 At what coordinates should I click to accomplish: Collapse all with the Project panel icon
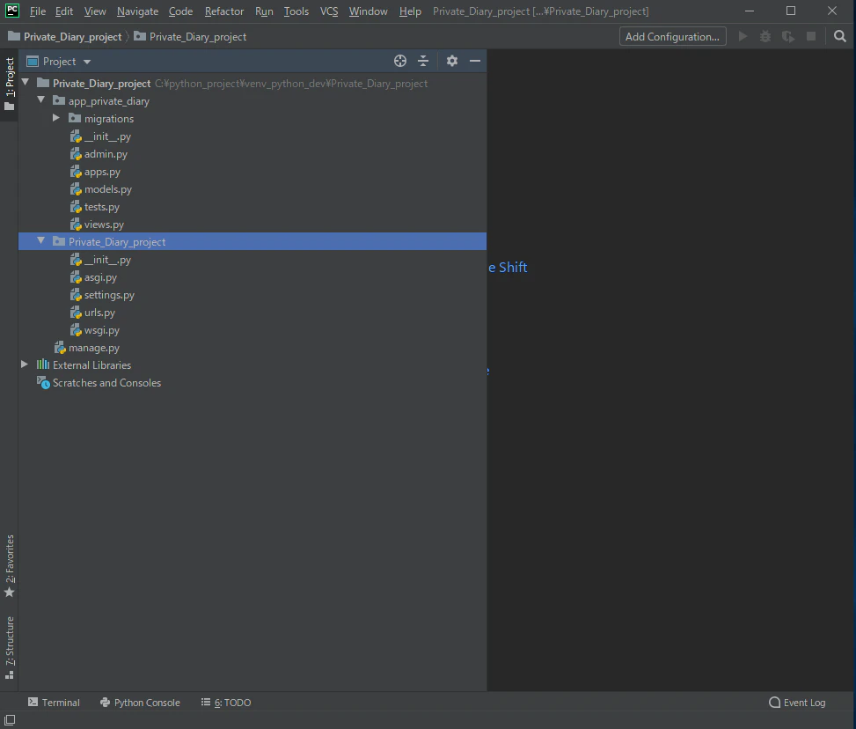point(423,62)
